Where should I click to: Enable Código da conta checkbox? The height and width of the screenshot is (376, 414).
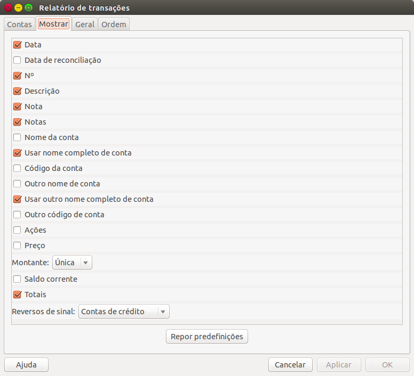click(17, 169)
